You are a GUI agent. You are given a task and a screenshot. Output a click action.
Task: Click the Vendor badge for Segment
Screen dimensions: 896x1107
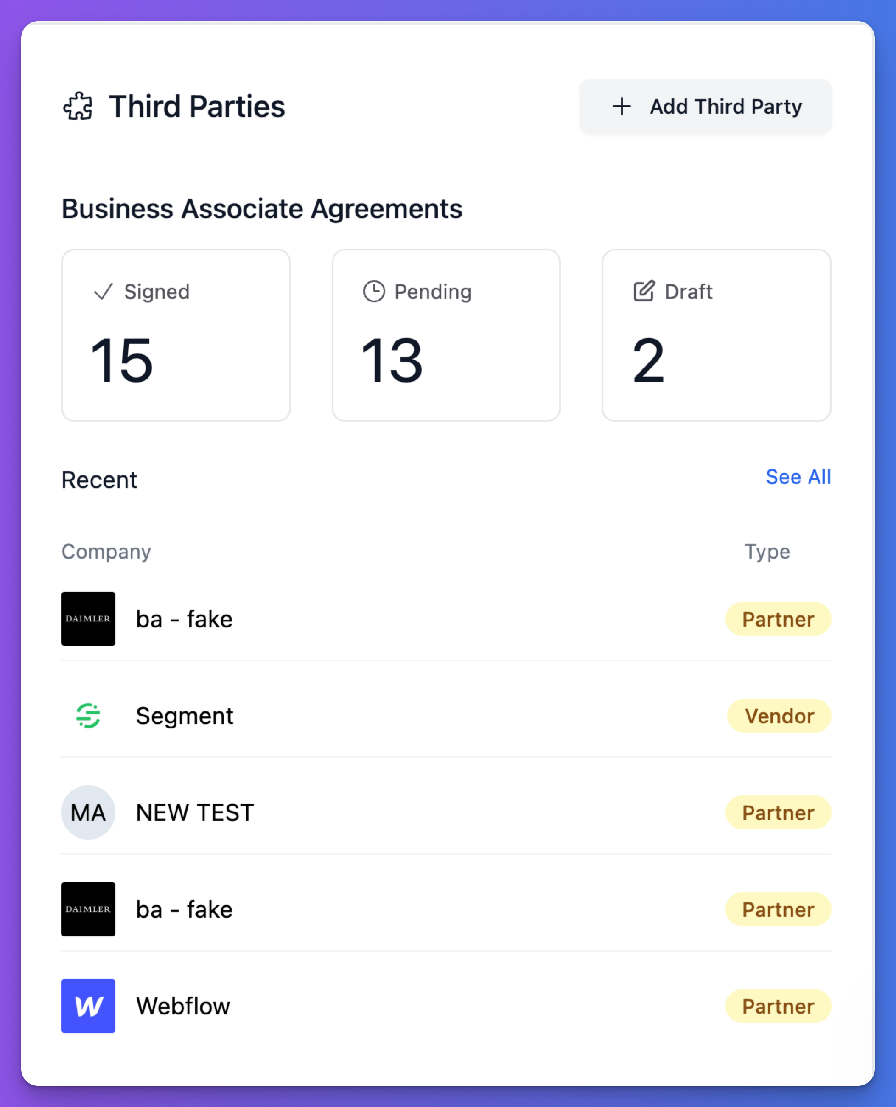click(779, 716)
